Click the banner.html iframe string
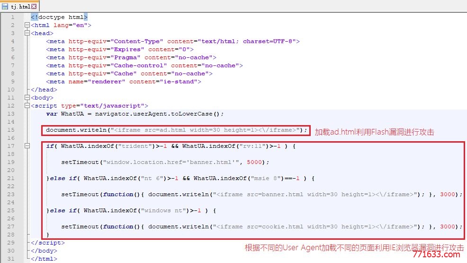Image resolution: width=467 pixels, height=263 pixels. click(x=315, y=194)
